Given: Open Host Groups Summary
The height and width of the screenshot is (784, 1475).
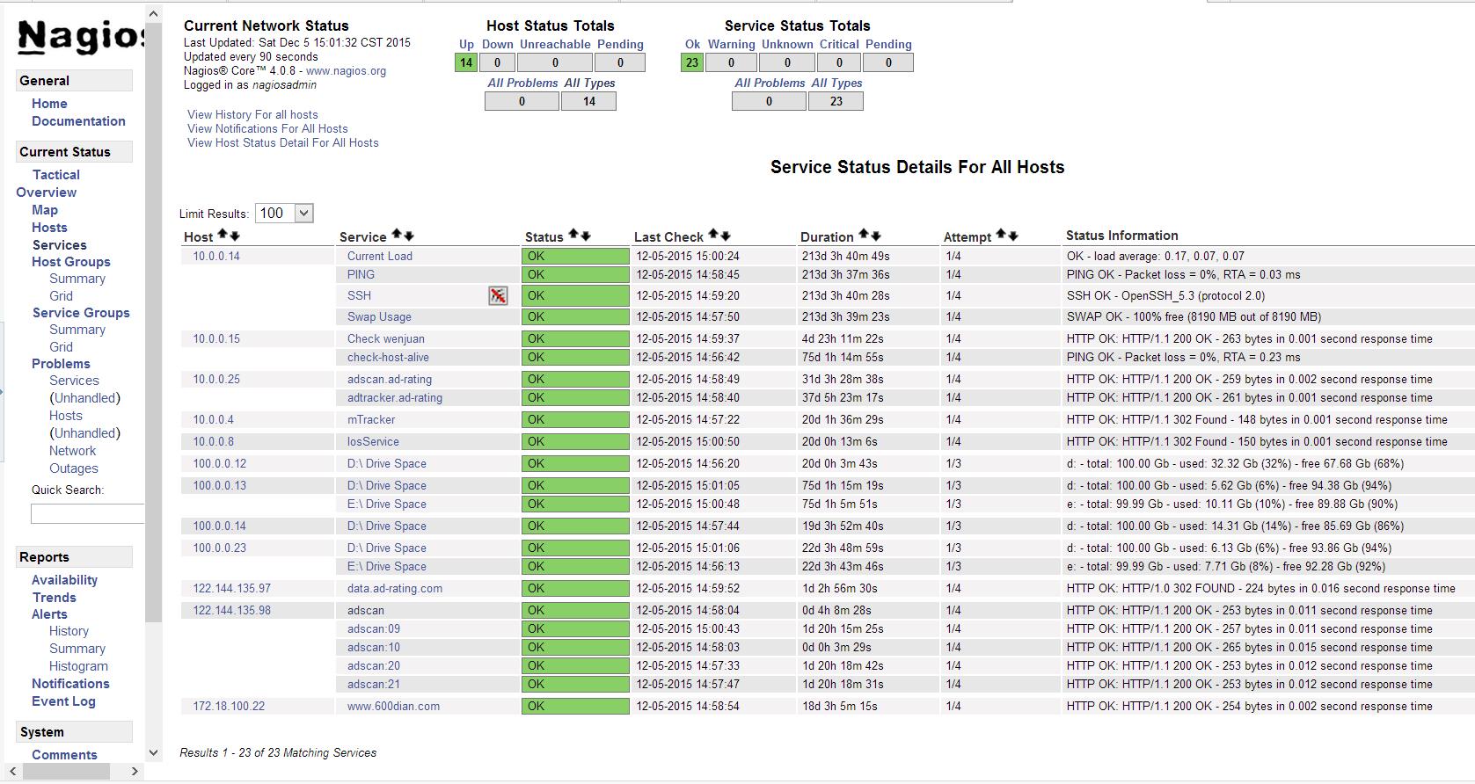Looking at the screenshot, I should (77, 279).
